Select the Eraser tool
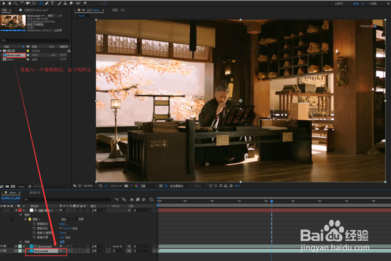Image resolution: width=391 pixels, height=261 pixels. click(71, 3)
